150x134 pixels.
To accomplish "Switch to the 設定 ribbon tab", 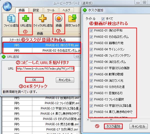I will tap(36, 10).
